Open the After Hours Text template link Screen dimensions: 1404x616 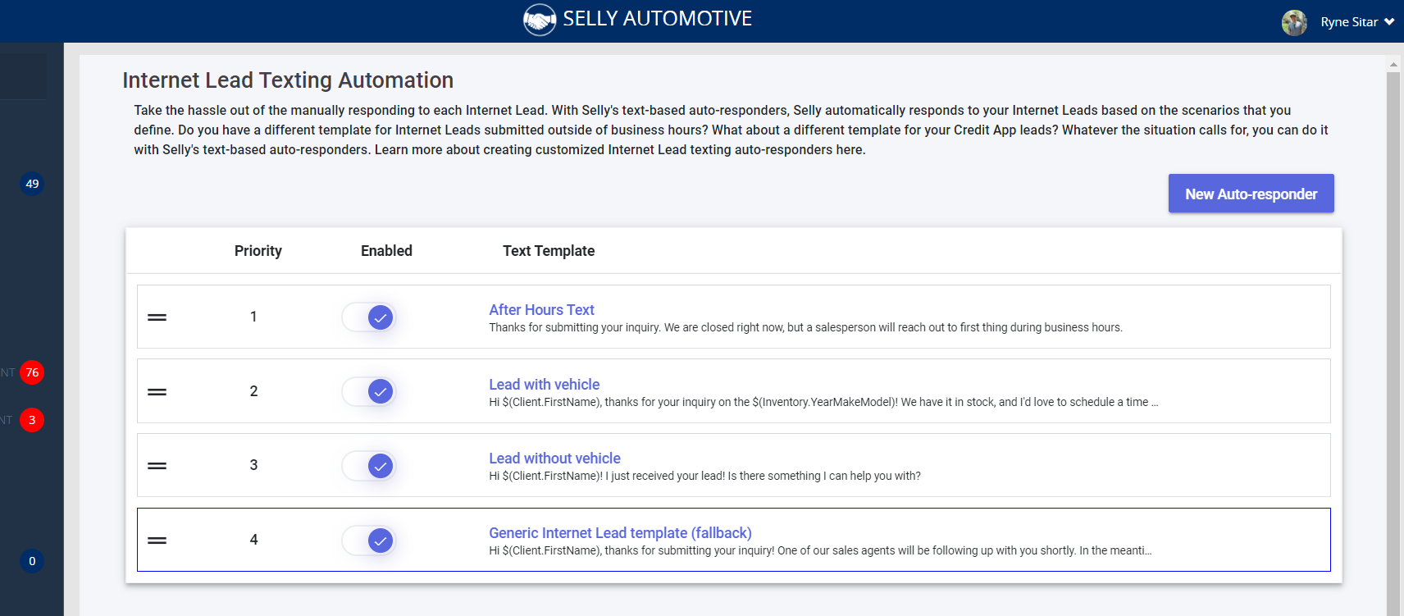[541, 309]
